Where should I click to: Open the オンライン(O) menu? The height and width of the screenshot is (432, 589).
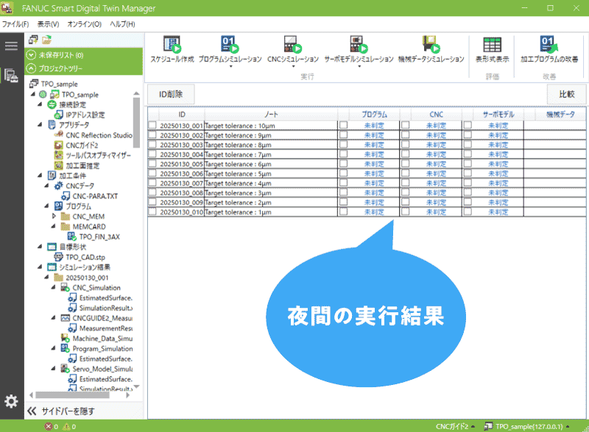tap(85, 24)
